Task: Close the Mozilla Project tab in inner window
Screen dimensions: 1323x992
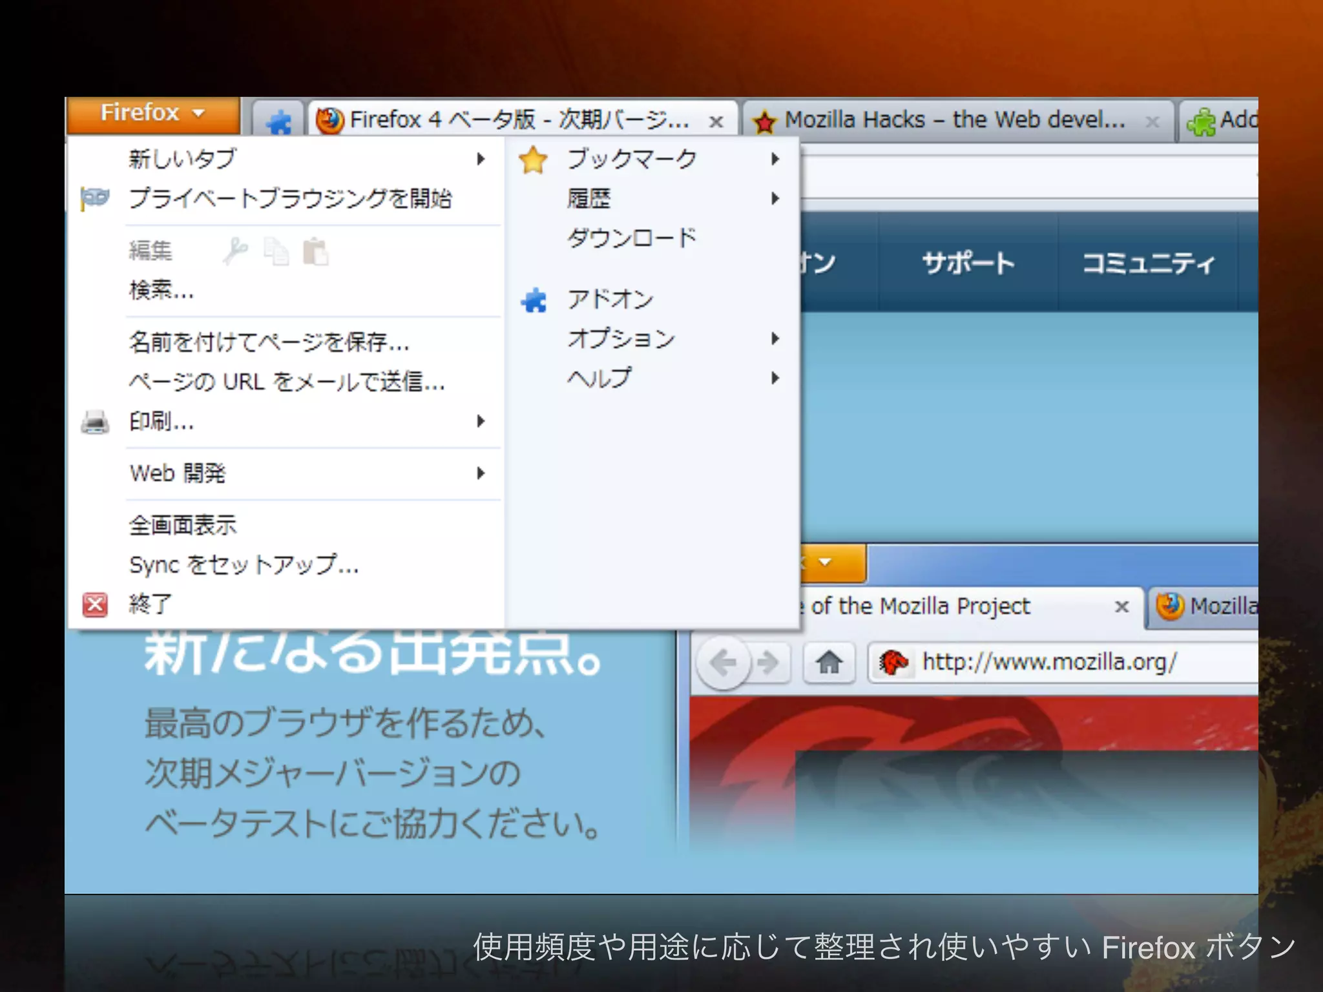Action: [1122, 606]
